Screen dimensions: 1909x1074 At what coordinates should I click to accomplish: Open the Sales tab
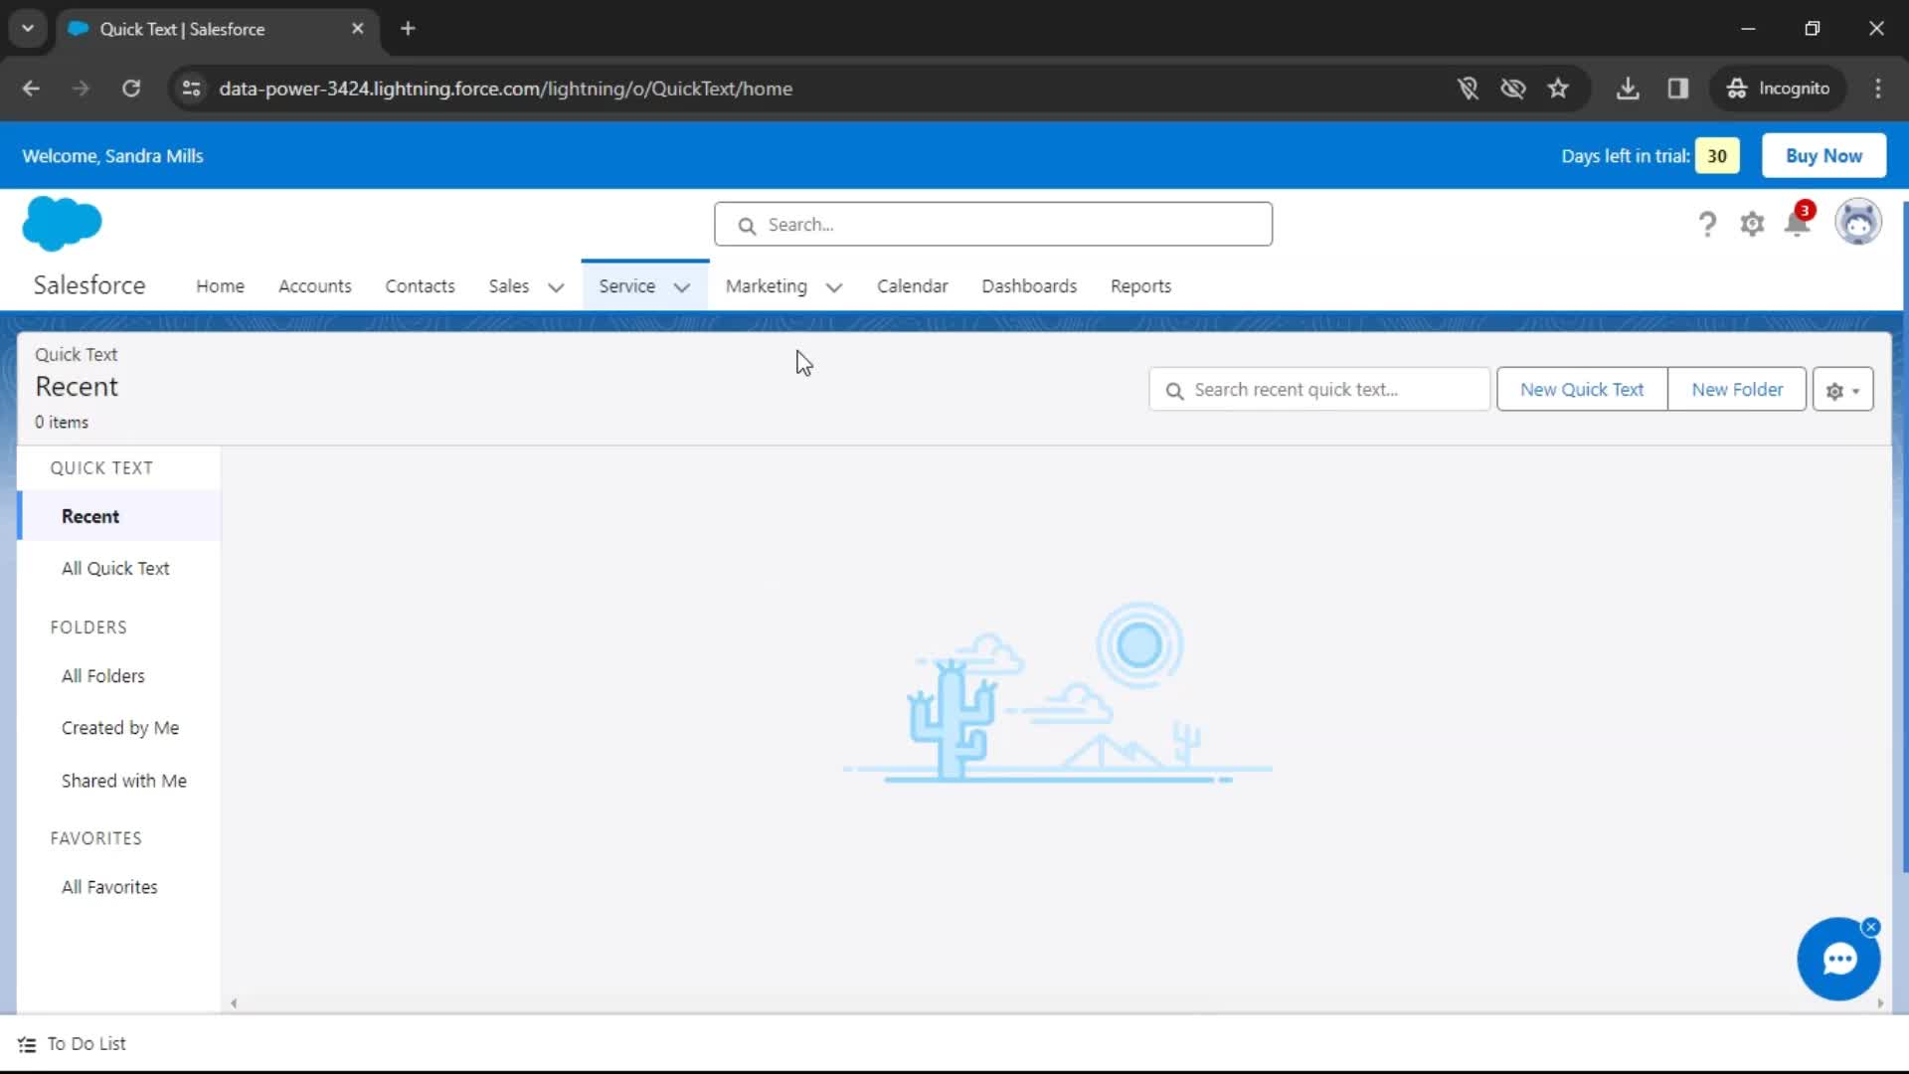(x=508, y=286)
